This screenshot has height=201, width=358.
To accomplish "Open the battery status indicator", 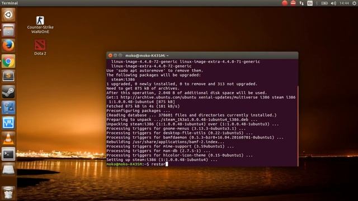I will tap(324, 3).
